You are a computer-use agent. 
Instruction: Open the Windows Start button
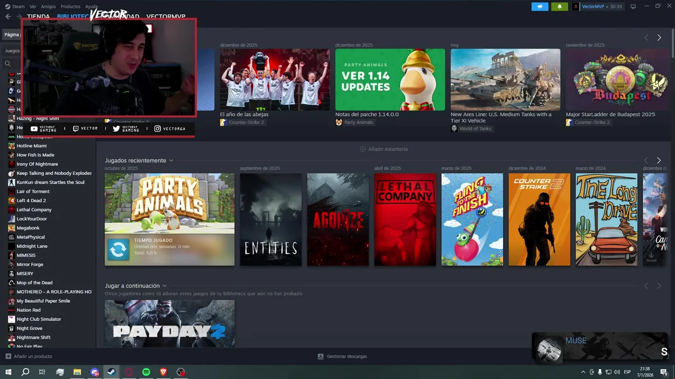tap(8, 372)
